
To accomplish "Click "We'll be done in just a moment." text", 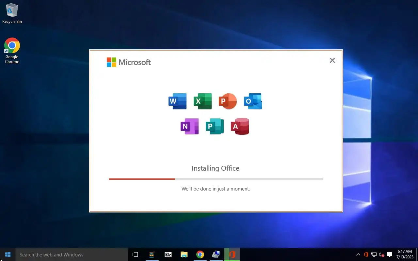I will [x=216, y=189].
